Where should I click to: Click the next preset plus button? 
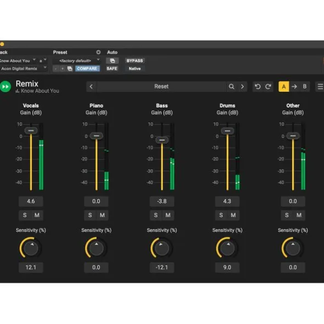62,69
